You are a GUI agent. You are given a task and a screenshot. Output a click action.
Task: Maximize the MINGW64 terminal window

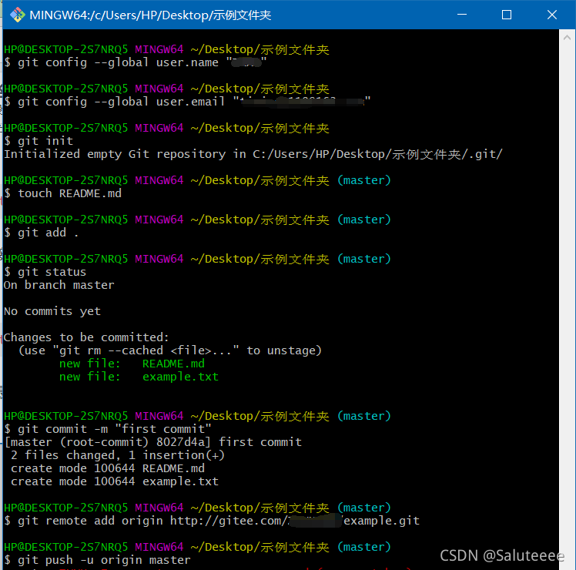click(507, 15)
